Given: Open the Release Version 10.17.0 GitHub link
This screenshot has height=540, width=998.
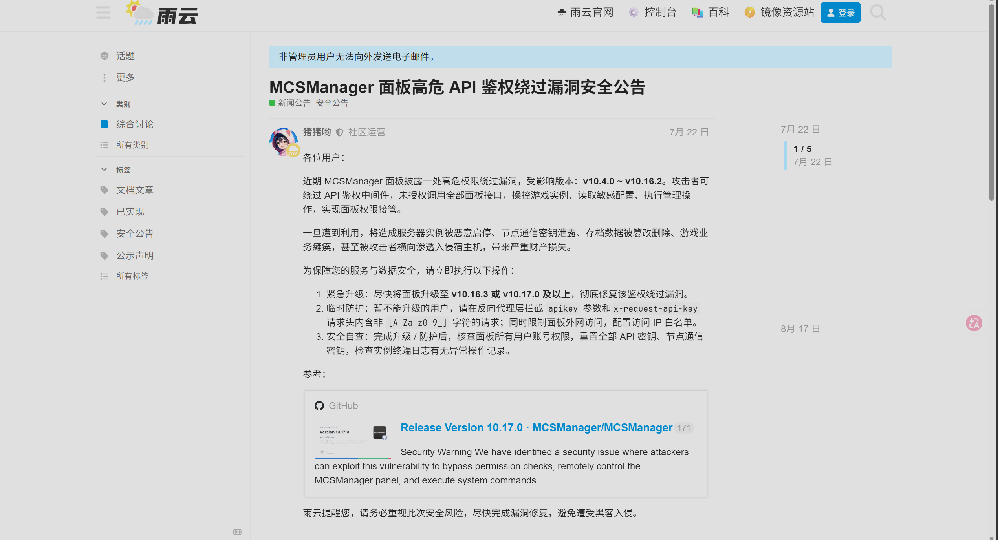Looking at the screenshot, I should point(537,427).
